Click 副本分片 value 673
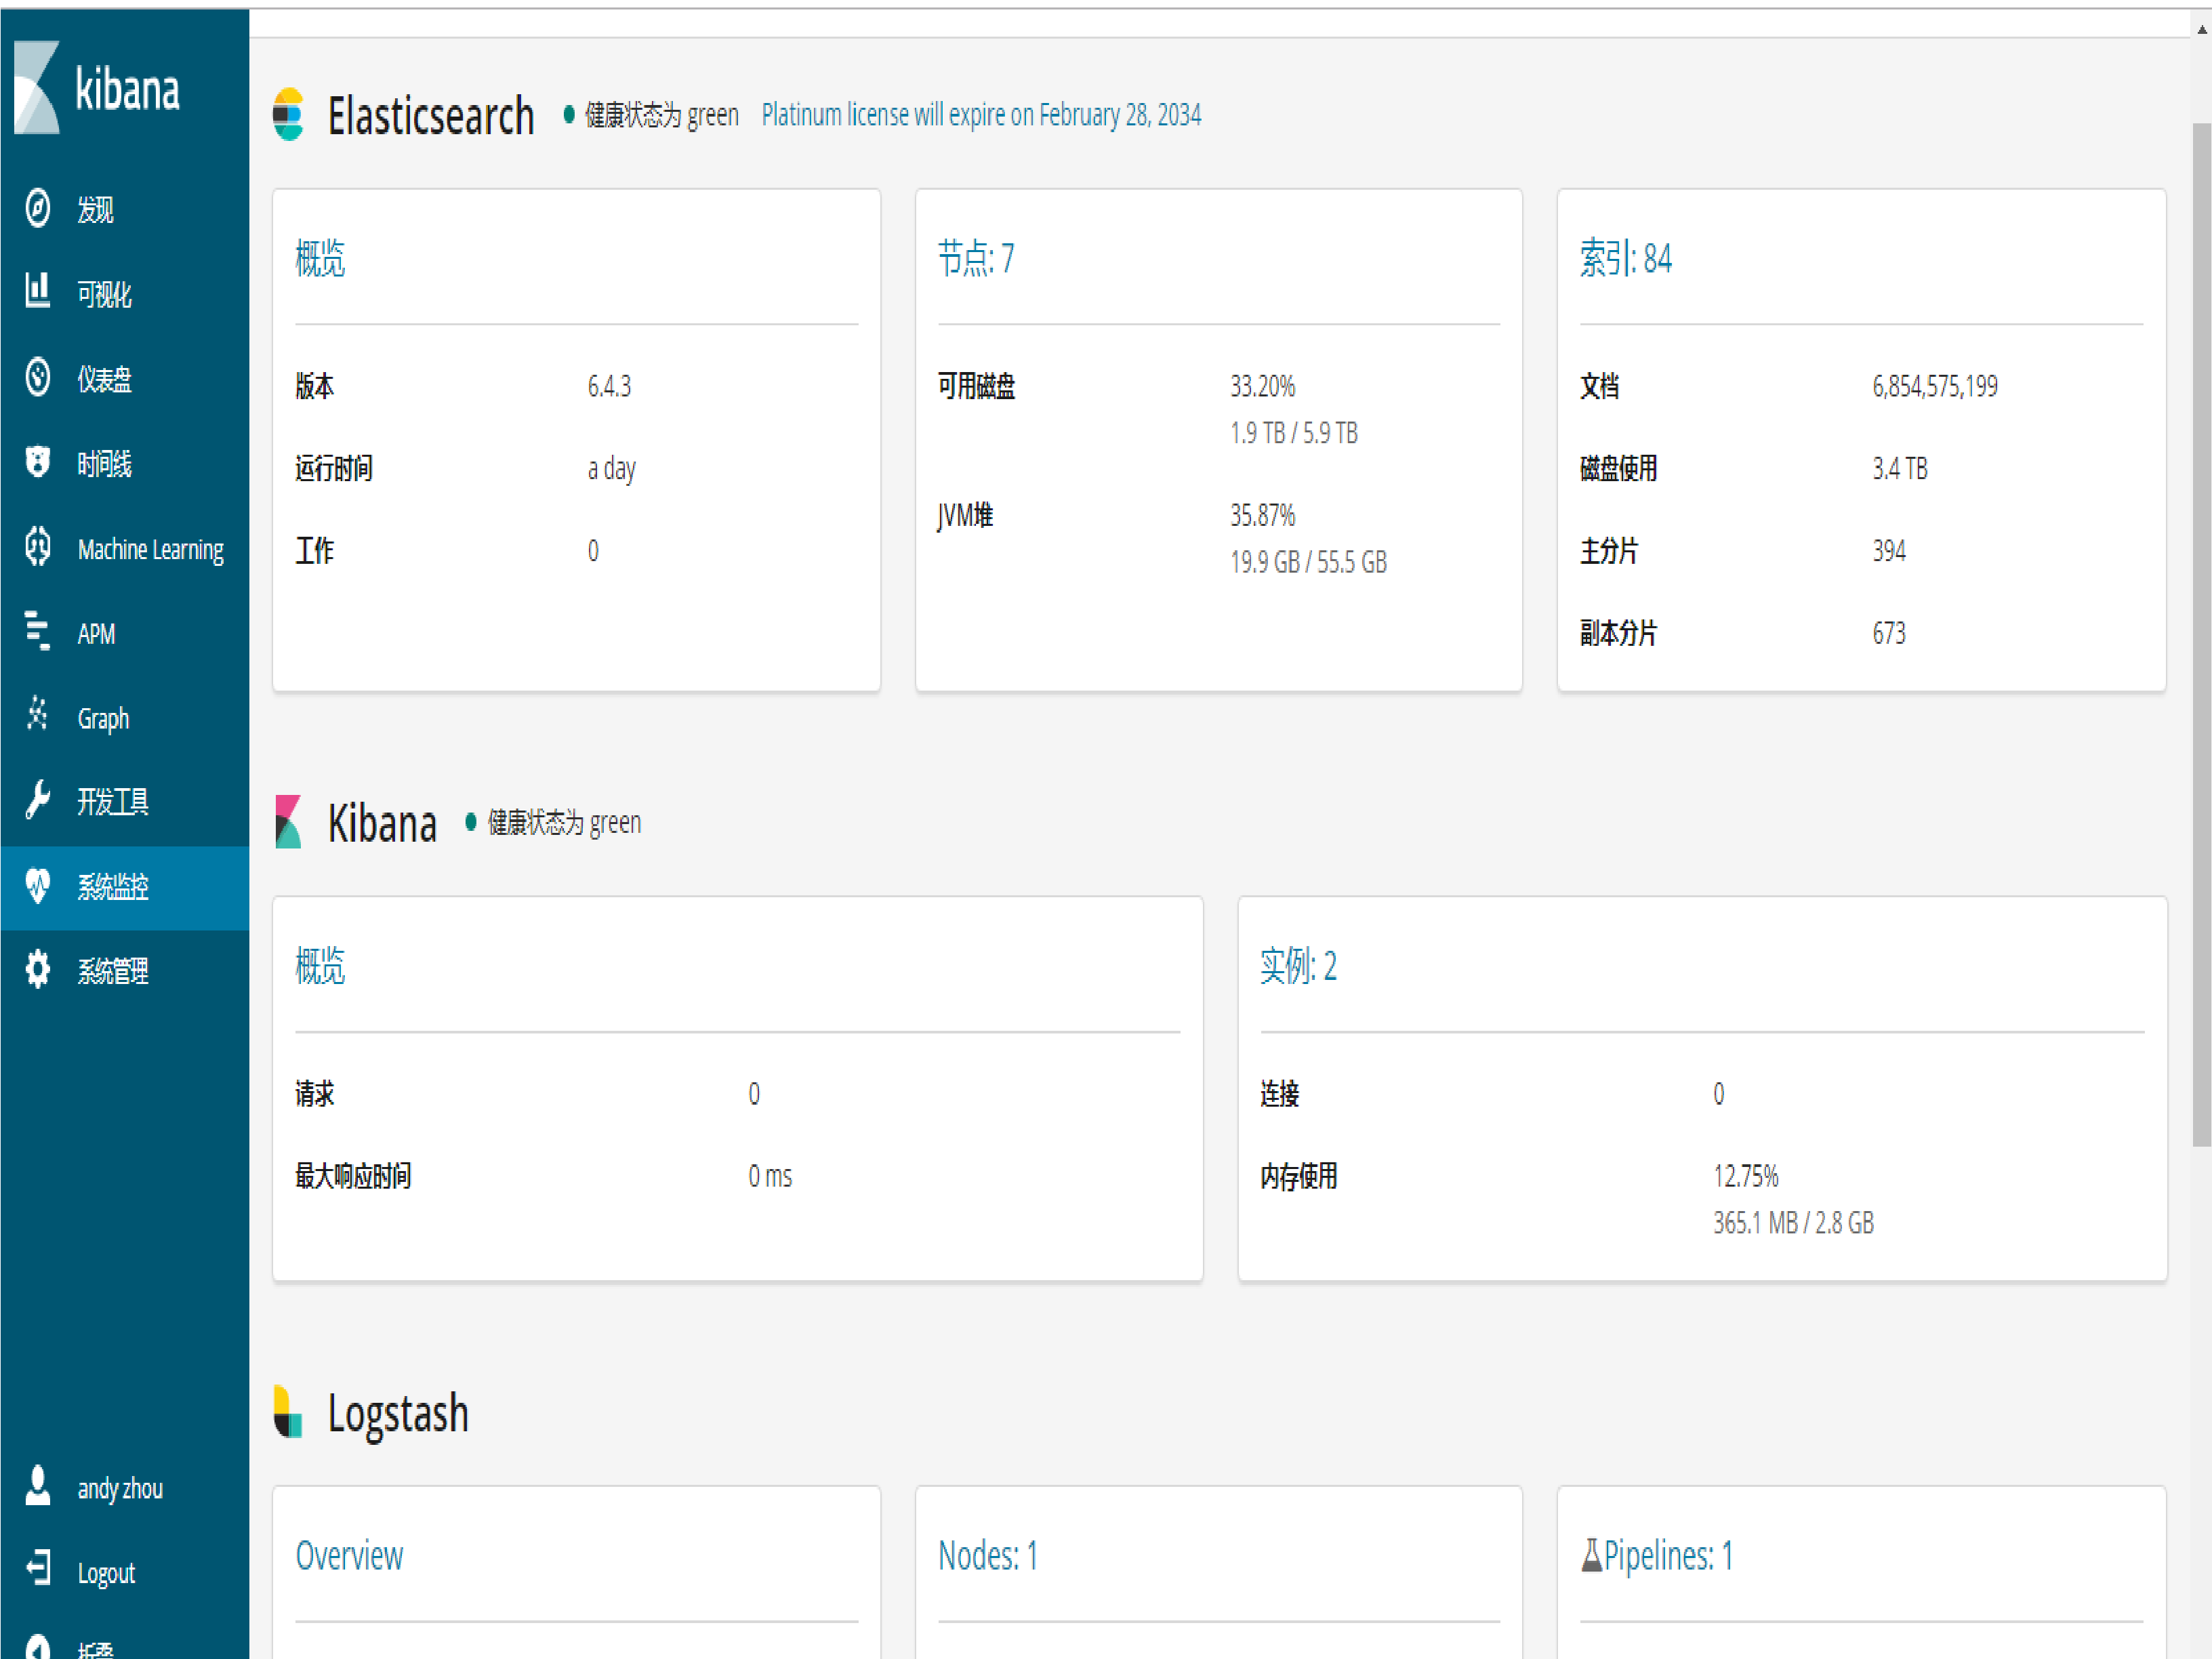The height and width of the screenshot is (1659, 2212). click(x=1889, y=633)
